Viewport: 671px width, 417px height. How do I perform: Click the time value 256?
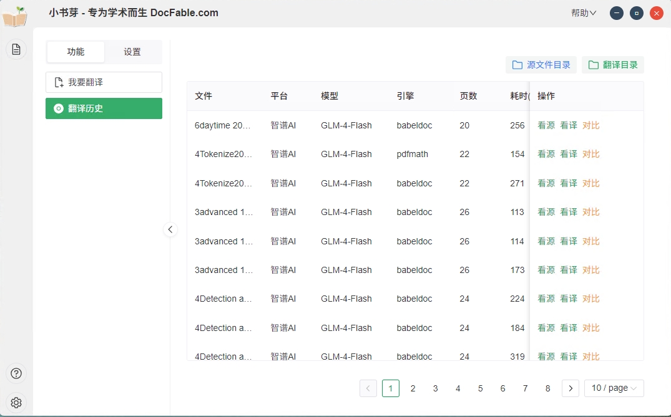pyautogui.click(x=517, y=125)
